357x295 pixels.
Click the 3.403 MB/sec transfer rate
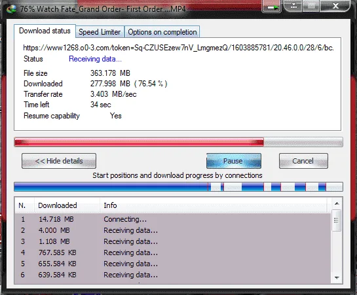113,94
